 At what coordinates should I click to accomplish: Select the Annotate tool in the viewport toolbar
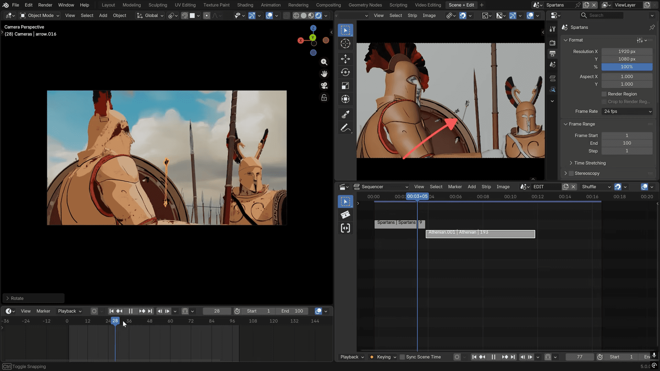pyautogui.click(x=345, y=128)
